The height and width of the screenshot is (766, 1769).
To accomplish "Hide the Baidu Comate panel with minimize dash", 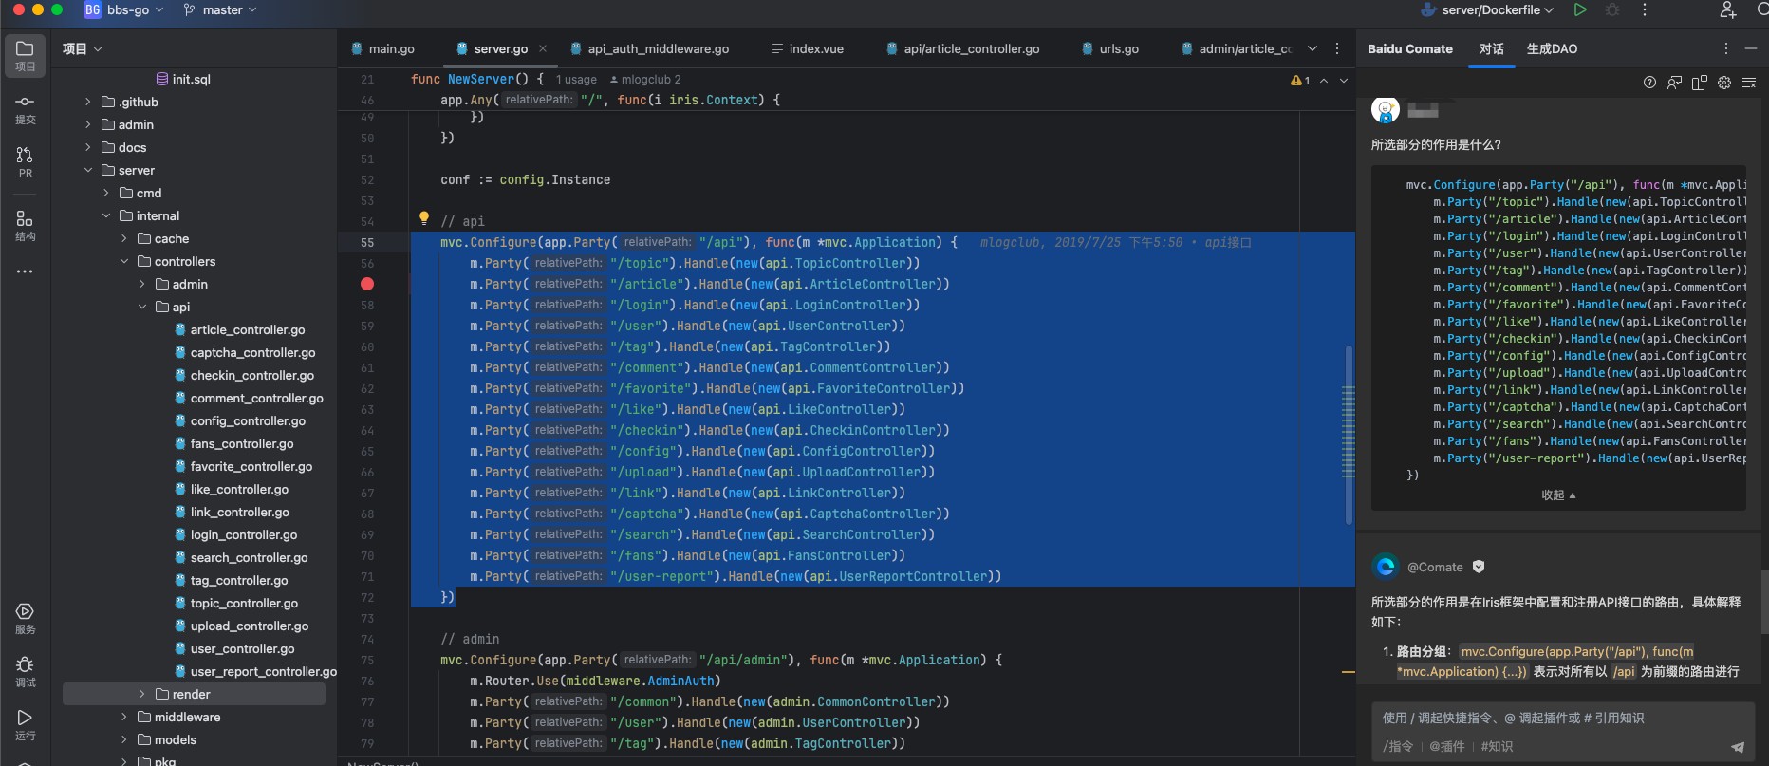I will 1751,48.
